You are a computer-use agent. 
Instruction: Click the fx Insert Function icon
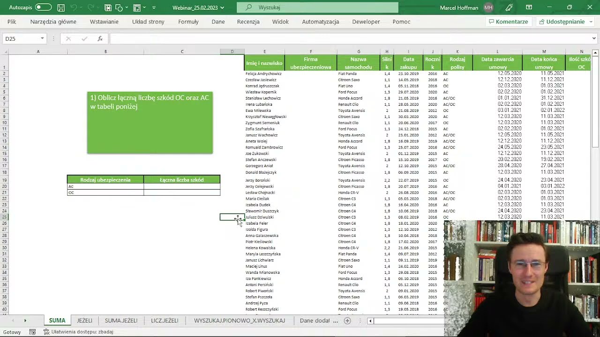100,39
